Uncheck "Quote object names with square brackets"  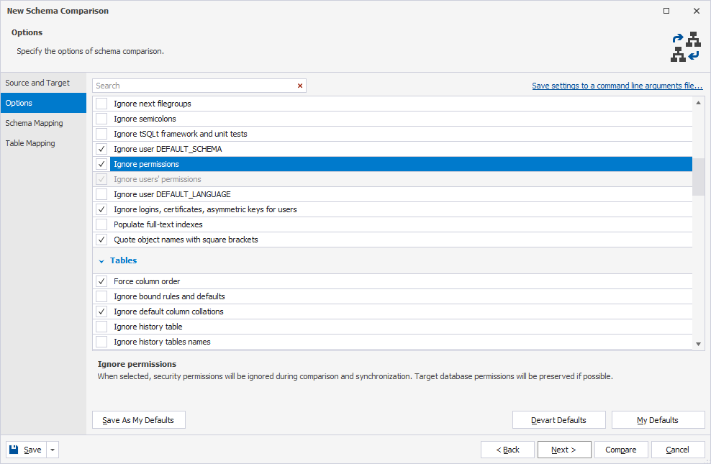[x=101, y=240]
